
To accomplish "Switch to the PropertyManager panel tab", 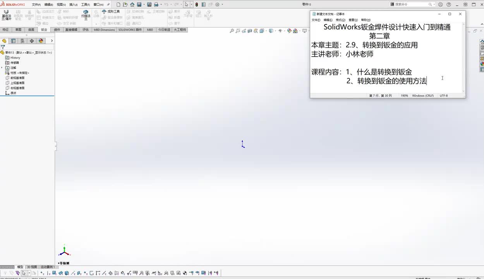I will pyautogui.click(x=13, y=41).
